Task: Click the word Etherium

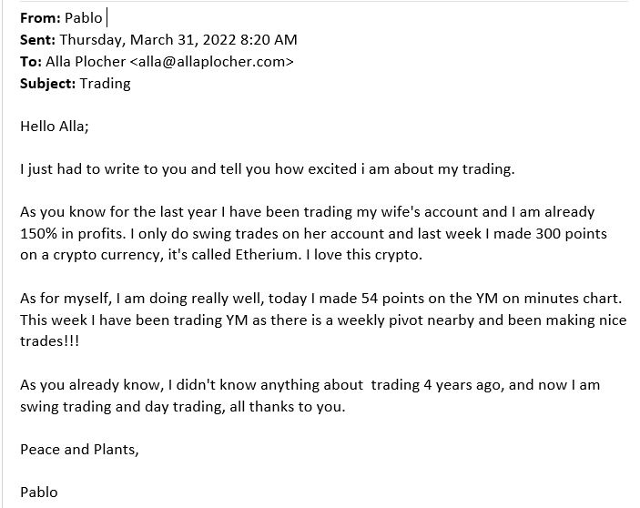Action: click(x=261, y=255)
